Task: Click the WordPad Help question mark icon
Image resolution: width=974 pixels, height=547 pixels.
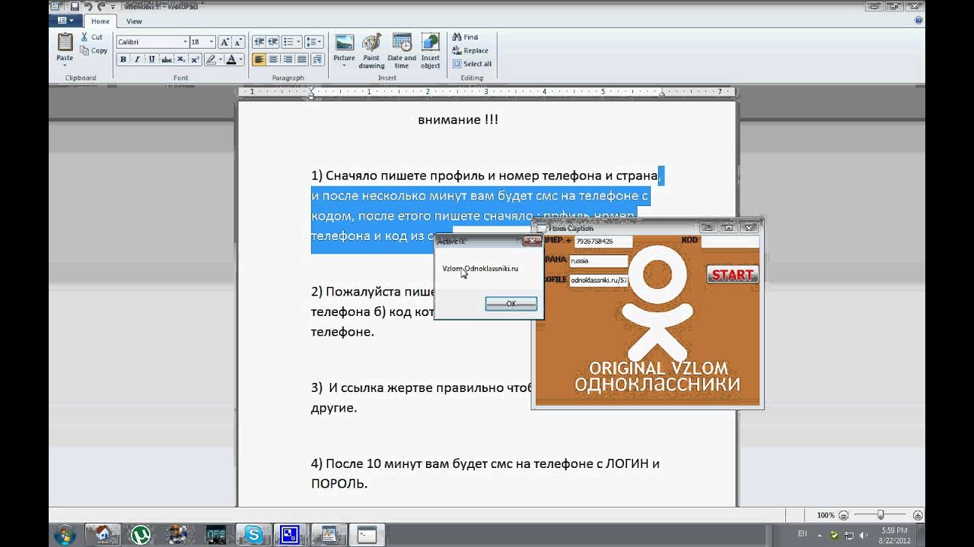Action: pos(919,21)
